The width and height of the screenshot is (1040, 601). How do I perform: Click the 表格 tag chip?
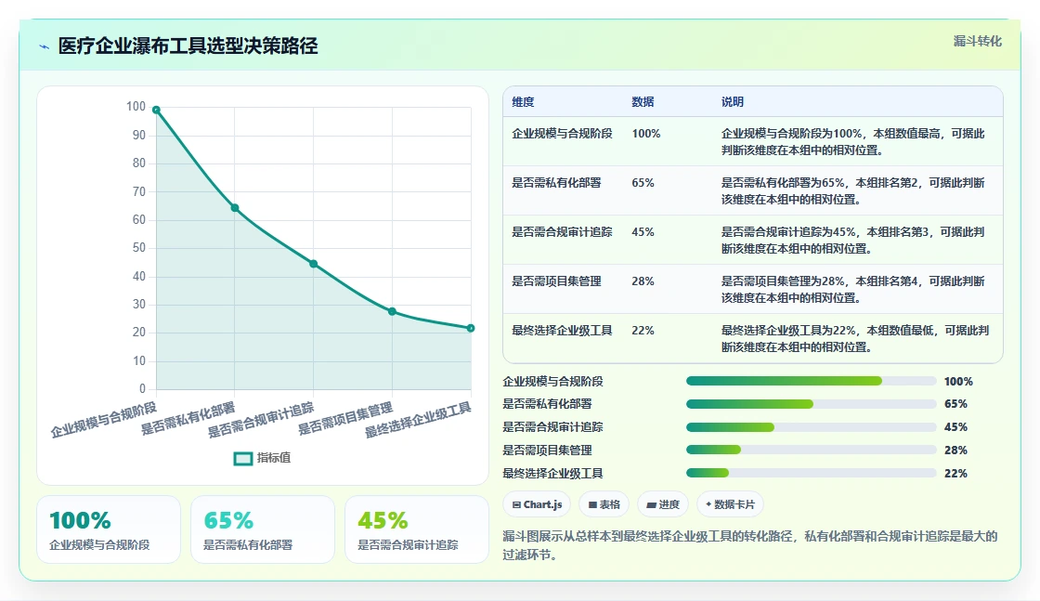[x=604, y=504]
